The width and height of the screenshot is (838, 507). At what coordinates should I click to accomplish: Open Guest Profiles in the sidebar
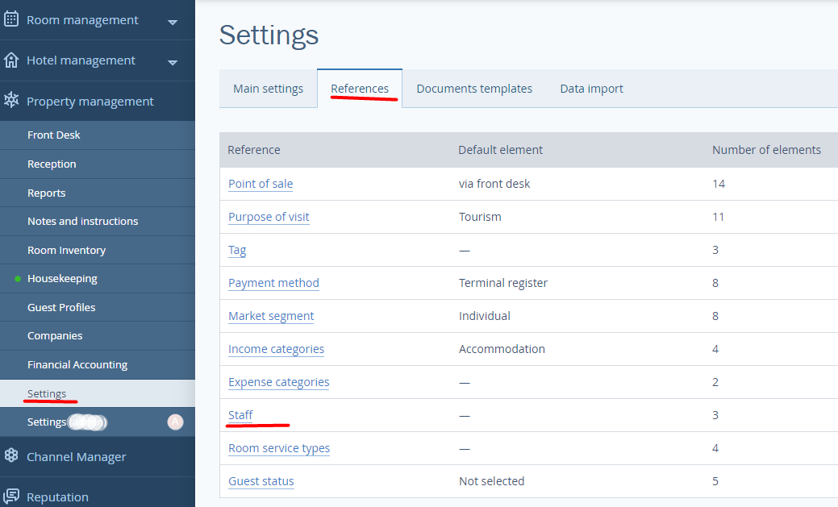(x=98, y=307)
